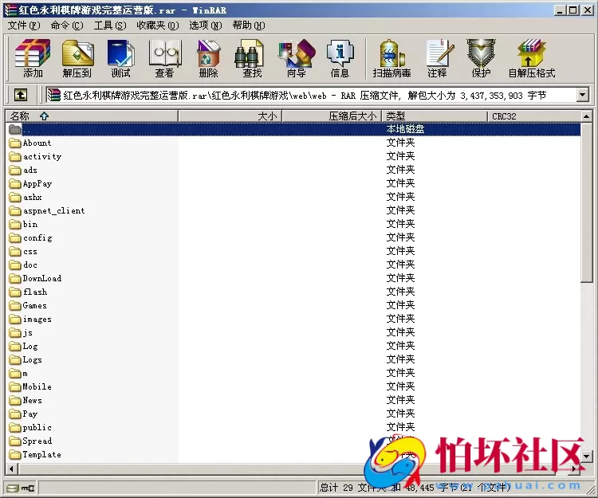Open the File (文件) menu

click(x=24, y=25)
